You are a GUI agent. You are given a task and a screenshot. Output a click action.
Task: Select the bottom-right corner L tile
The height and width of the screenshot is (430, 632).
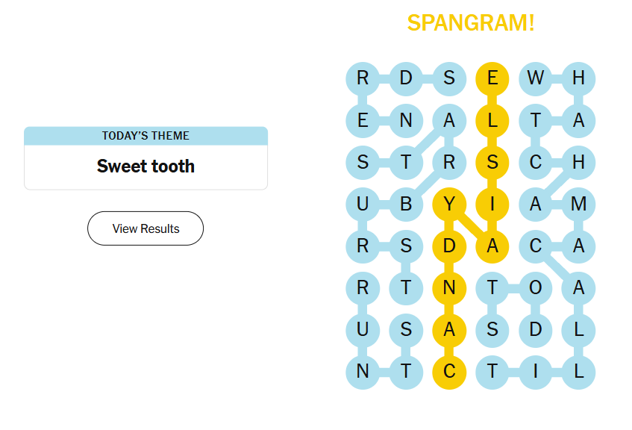click(579, 372)
